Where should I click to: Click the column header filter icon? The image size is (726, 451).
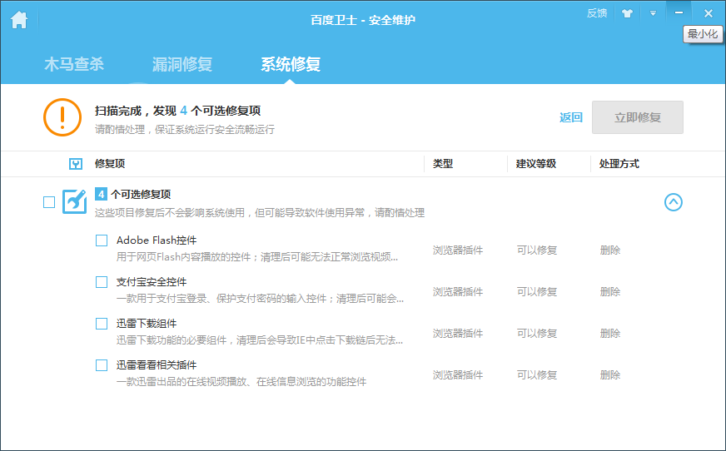coord(75,164)
